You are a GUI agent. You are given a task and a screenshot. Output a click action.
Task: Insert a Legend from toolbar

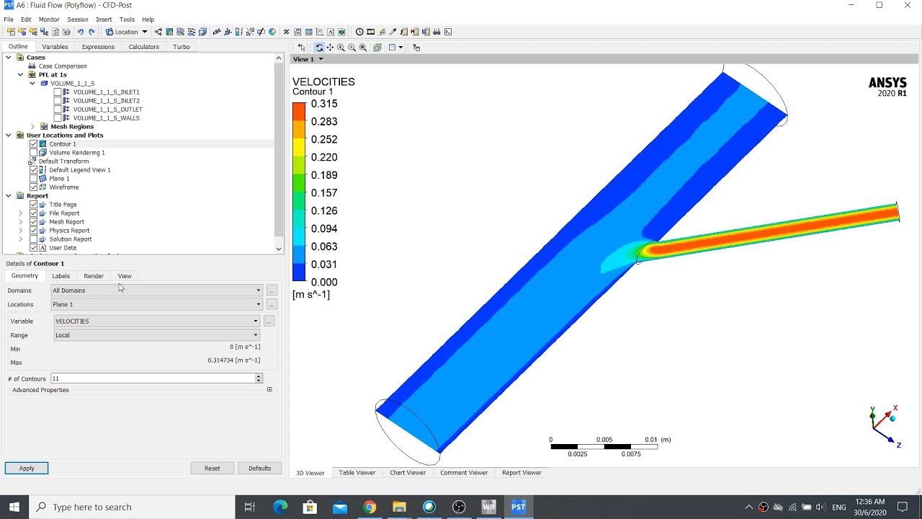pos(238,32)
